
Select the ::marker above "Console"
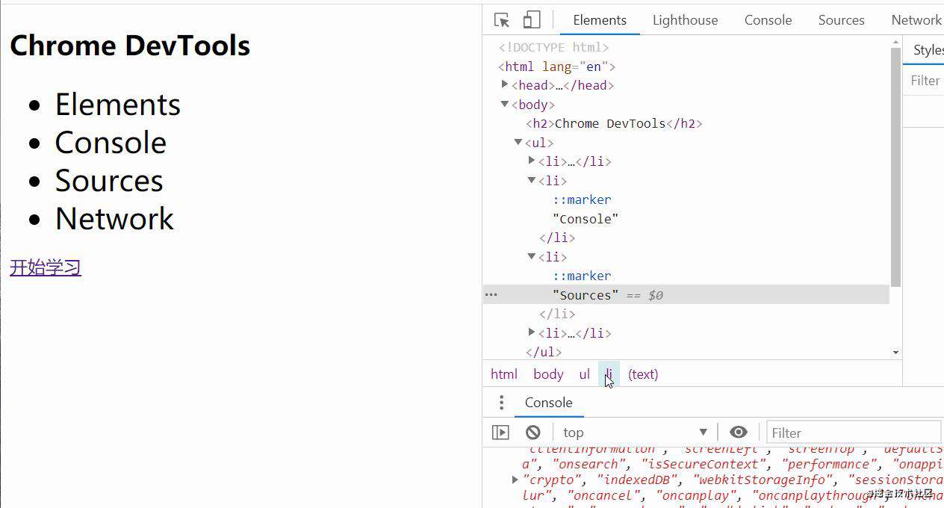tap(582, 199)
